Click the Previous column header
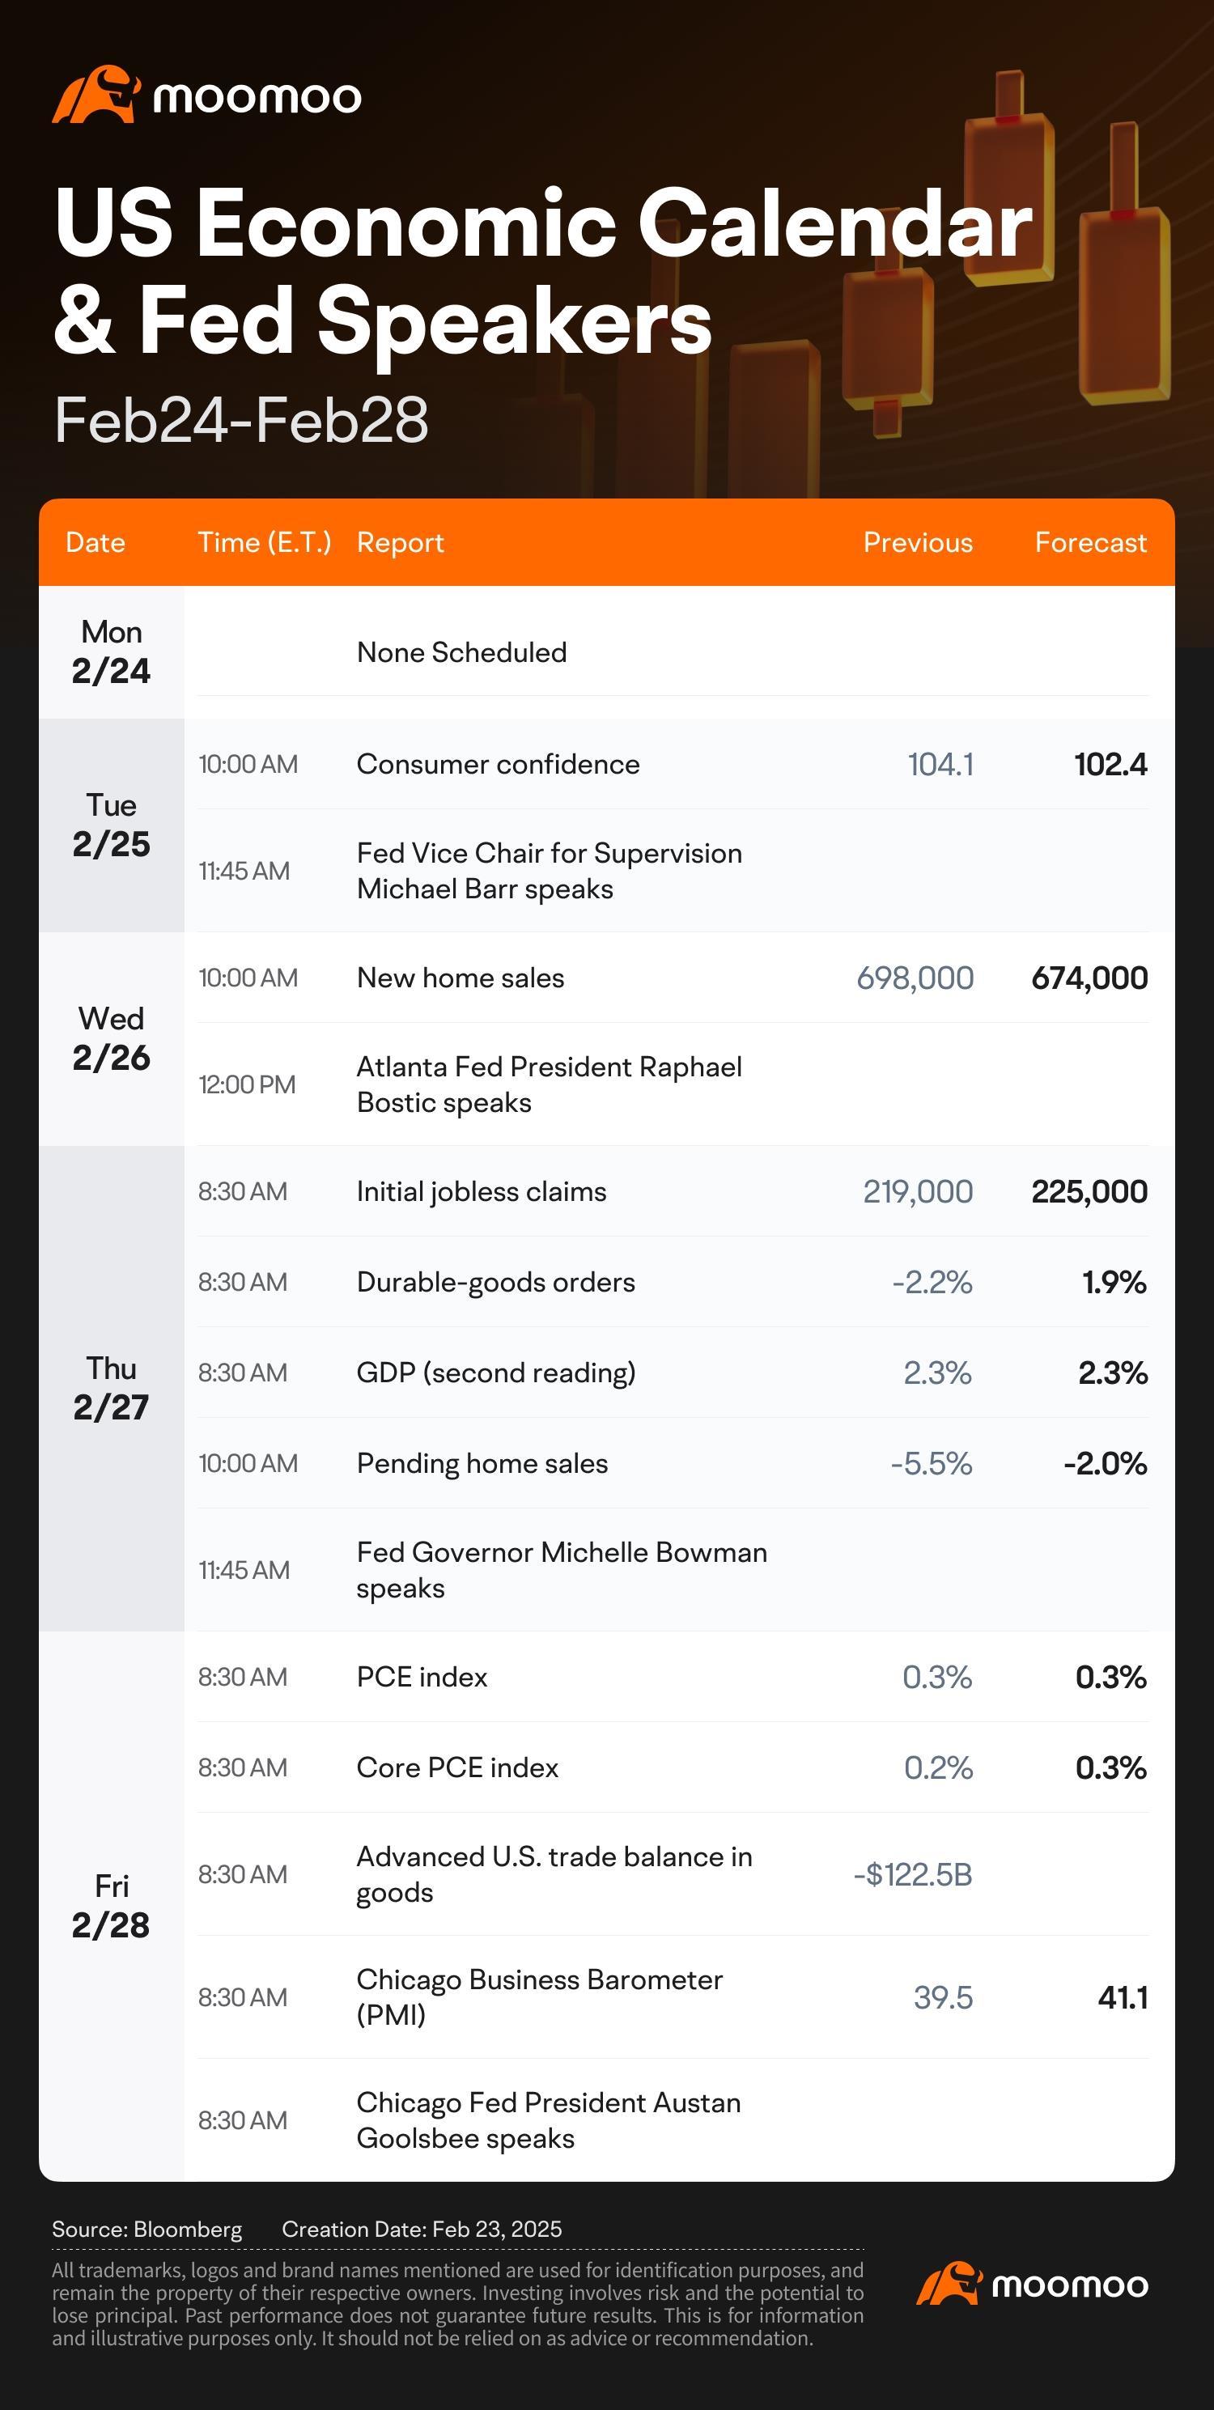The image size is (1214, 2410). click(918, 543)
